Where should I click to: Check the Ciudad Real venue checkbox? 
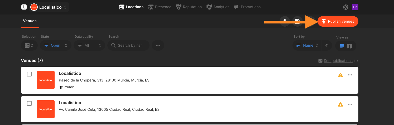(x=29, y=103)
